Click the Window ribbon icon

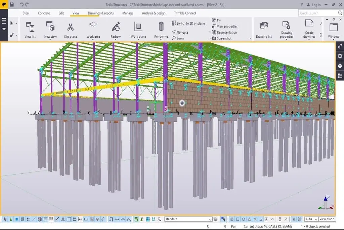[x=334, y=27]
